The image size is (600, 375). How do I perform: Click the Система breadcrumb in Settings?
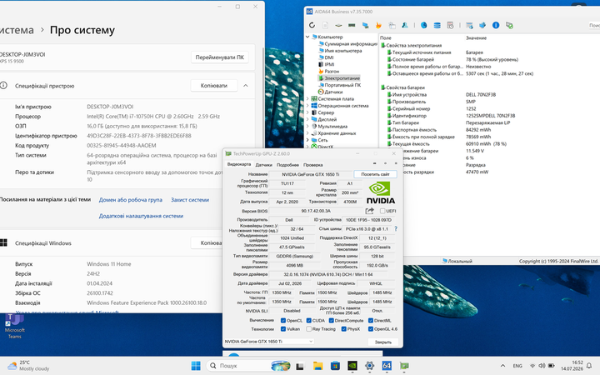tap(17, 30)
